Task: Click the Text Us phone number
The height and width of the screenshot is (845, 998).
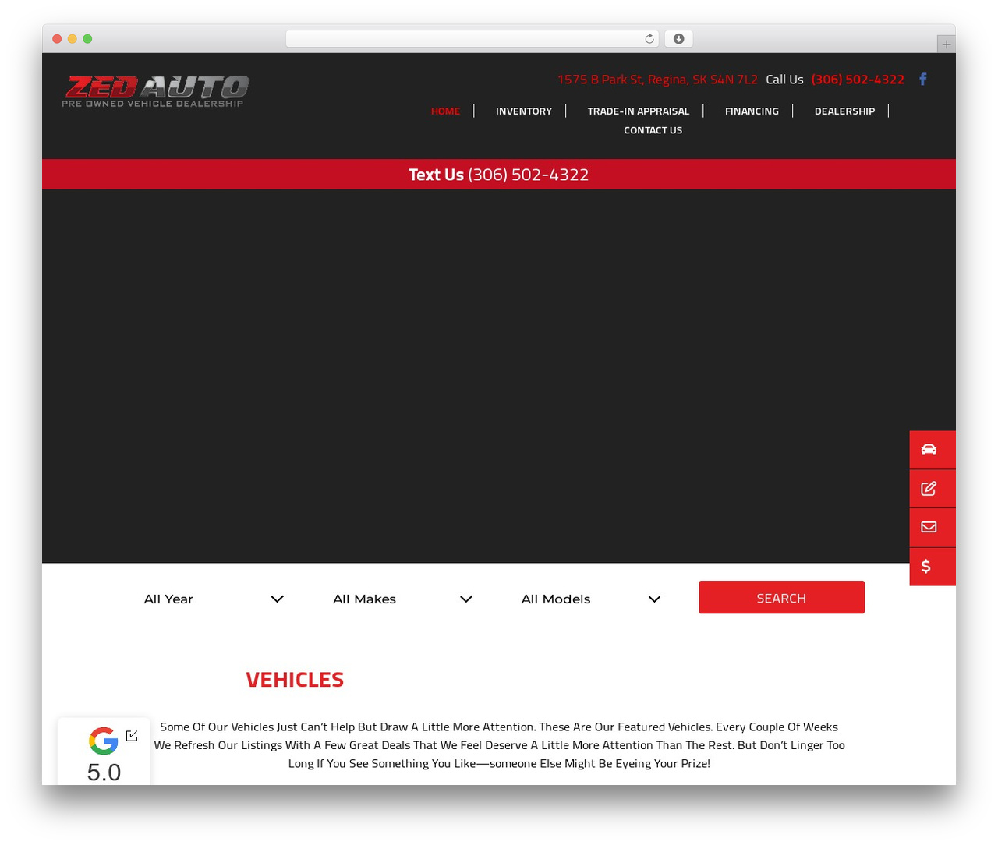Action: tap(528, 175)
